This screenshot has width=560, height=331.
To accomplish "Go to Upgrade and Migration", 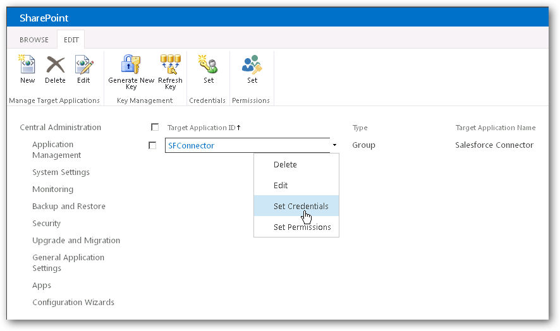I will [x=76, y=240].
